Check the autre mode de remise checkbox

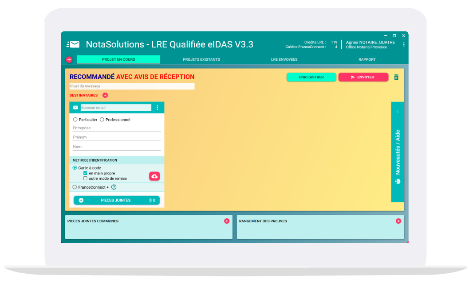pos(85,178)
